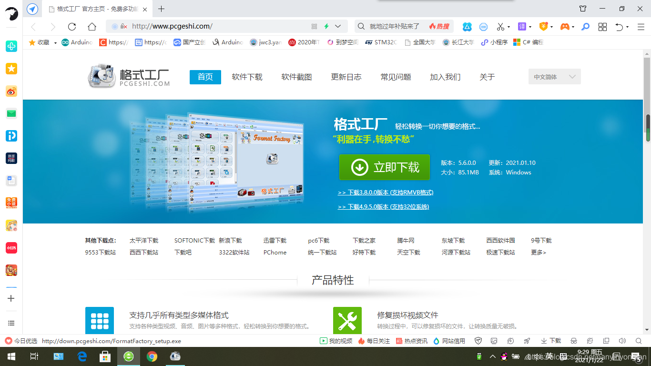Image resolution: width=651 pixels, height=366 pixels.
Task: Open the sidebar list menu icon
Action: [x=11, y=323]
